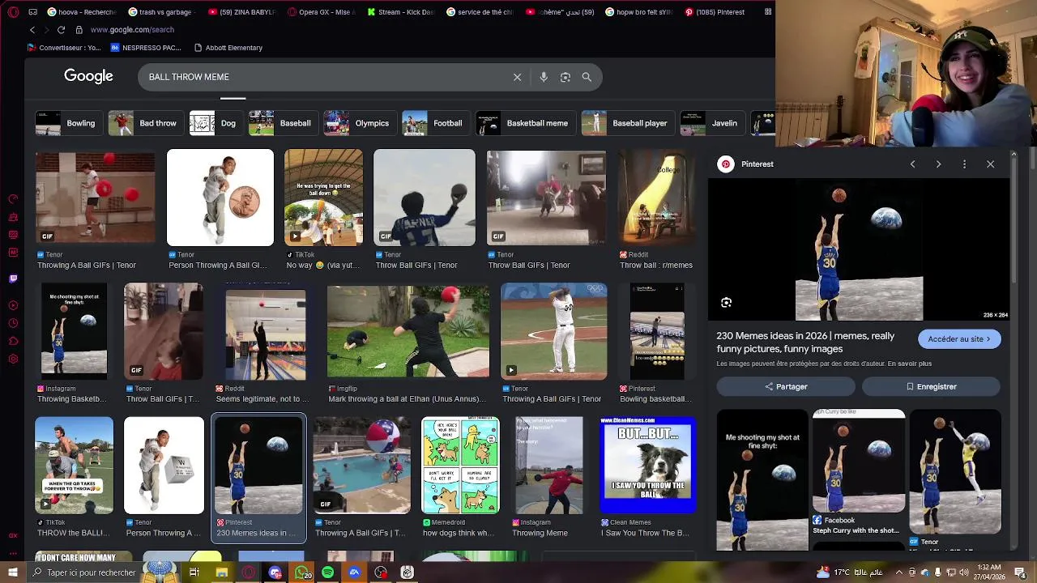Image resolution: width=1037 pixels, height=583 pixels.
Task: Open the 'En savoir plus' link
Action: point(910,364)
